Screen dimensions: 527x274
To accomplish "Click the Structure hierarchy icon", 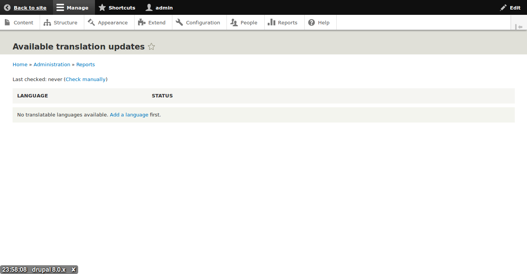I will point(47,22).
